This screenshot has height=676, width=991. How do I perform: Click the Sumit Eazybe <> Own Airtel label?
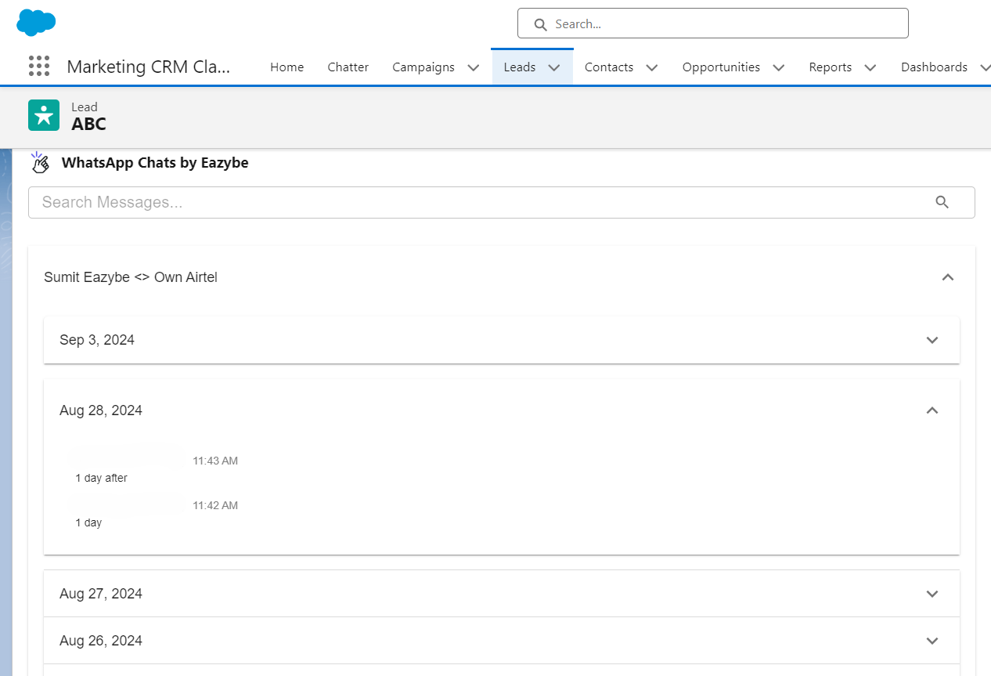(131, 277)
